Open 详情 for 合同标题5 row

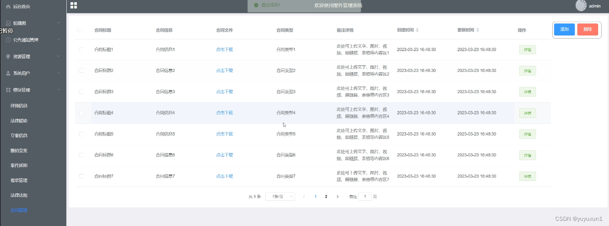pos(528,134)
